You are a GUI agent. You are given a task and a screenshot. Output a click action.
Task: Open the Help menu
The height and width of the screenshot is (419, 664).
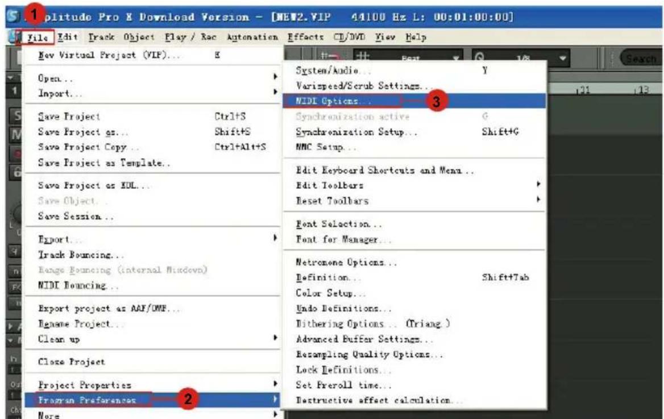pyautogui.click(x=416, y=38)
